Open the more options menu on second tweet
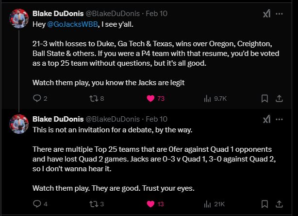The image size is (298, 216). (x=279, y=119)
